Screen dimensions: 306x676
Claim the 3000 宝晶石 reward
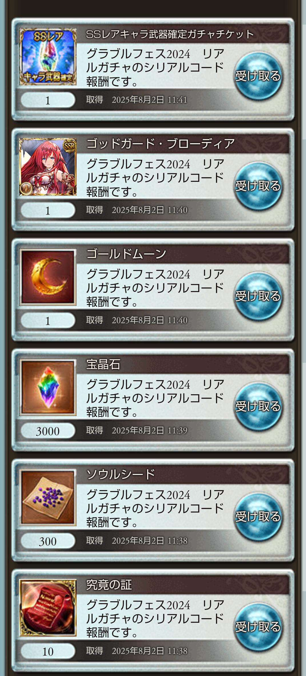coord(258,406)
